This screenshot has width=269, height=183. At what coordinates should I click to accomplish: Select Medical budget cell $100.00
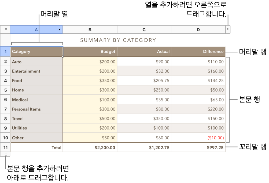pyautogui.click(x=90, y=100)
